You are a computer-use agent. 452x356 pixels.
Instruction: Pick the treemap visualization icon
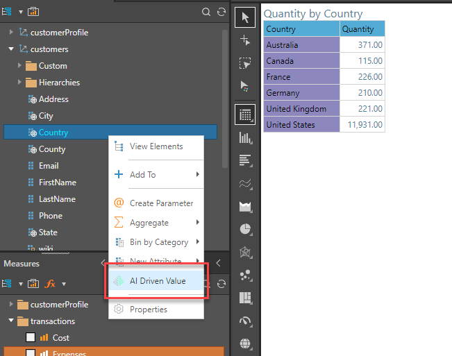pyautogui.click(x=245, y=298)
